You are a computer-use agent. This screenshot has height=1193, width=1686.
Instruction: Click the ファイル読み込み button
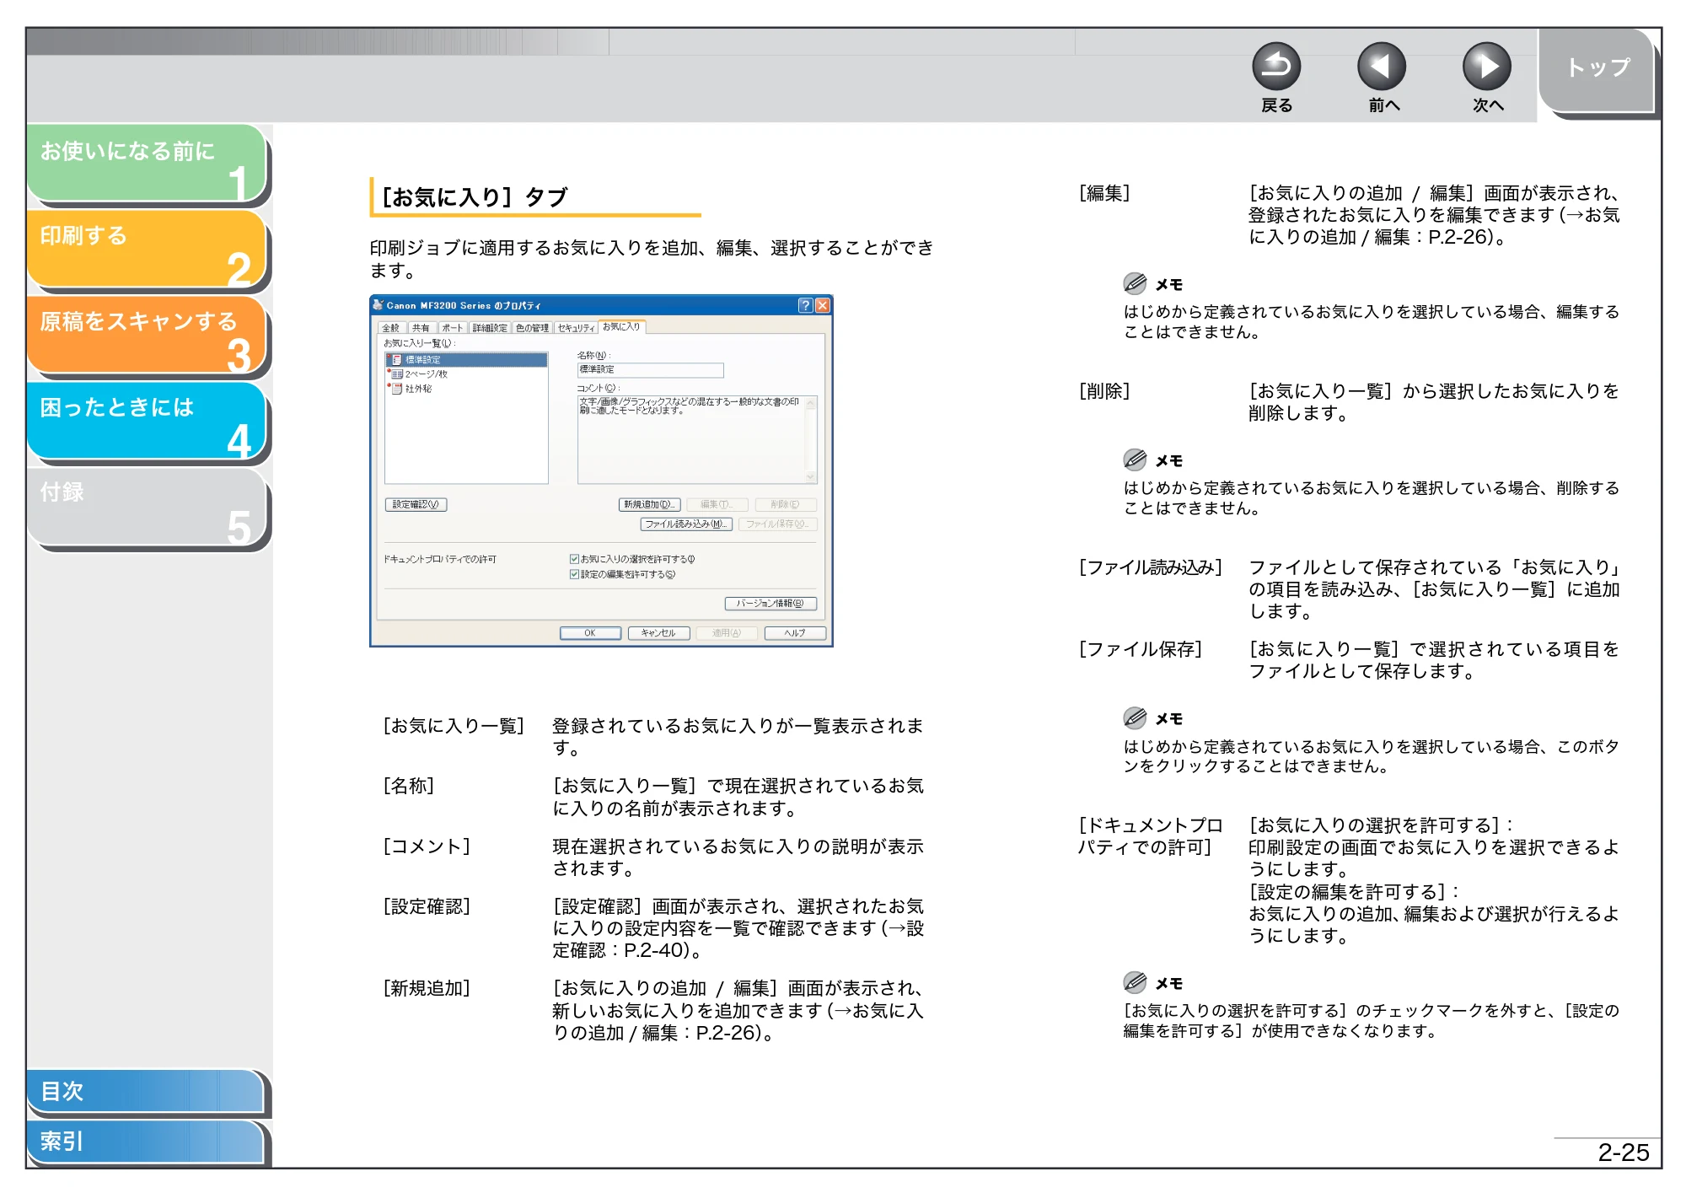pos(686,524)
